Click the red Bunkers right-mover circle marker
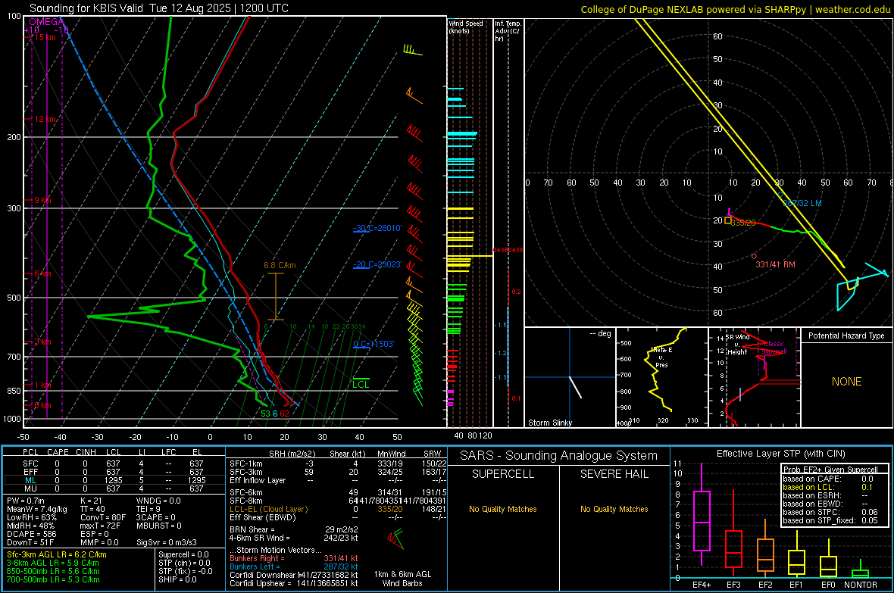894x593 pixels. pyautogui.click(x=754, y=257)
